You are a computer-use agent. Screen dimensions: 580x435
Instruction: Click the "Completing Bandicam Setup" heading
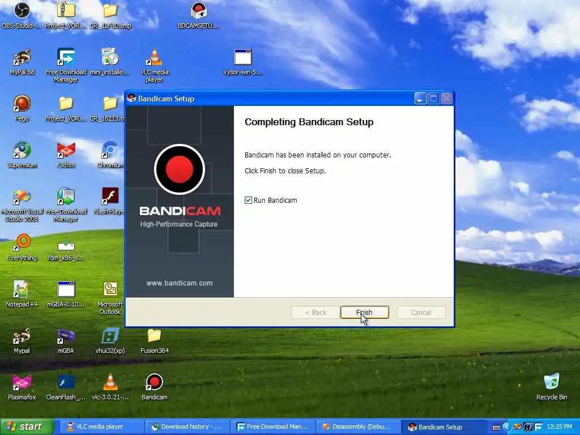(309, 122)
